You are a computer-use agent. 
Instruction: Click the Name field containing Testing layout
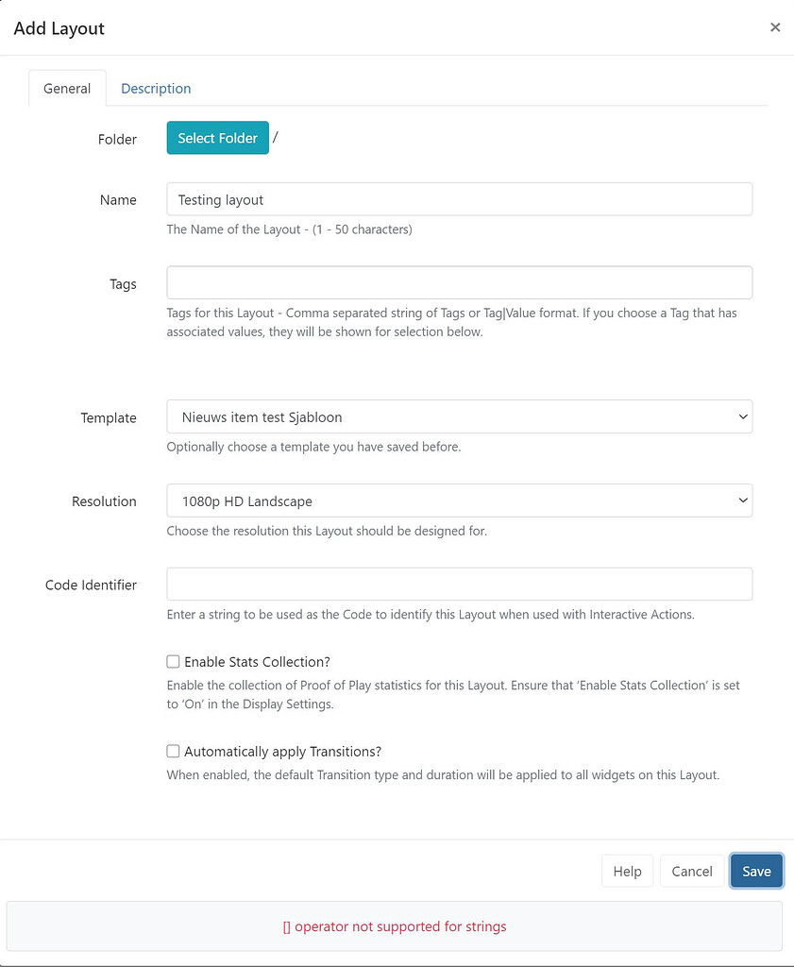click(x=459, y=199)
